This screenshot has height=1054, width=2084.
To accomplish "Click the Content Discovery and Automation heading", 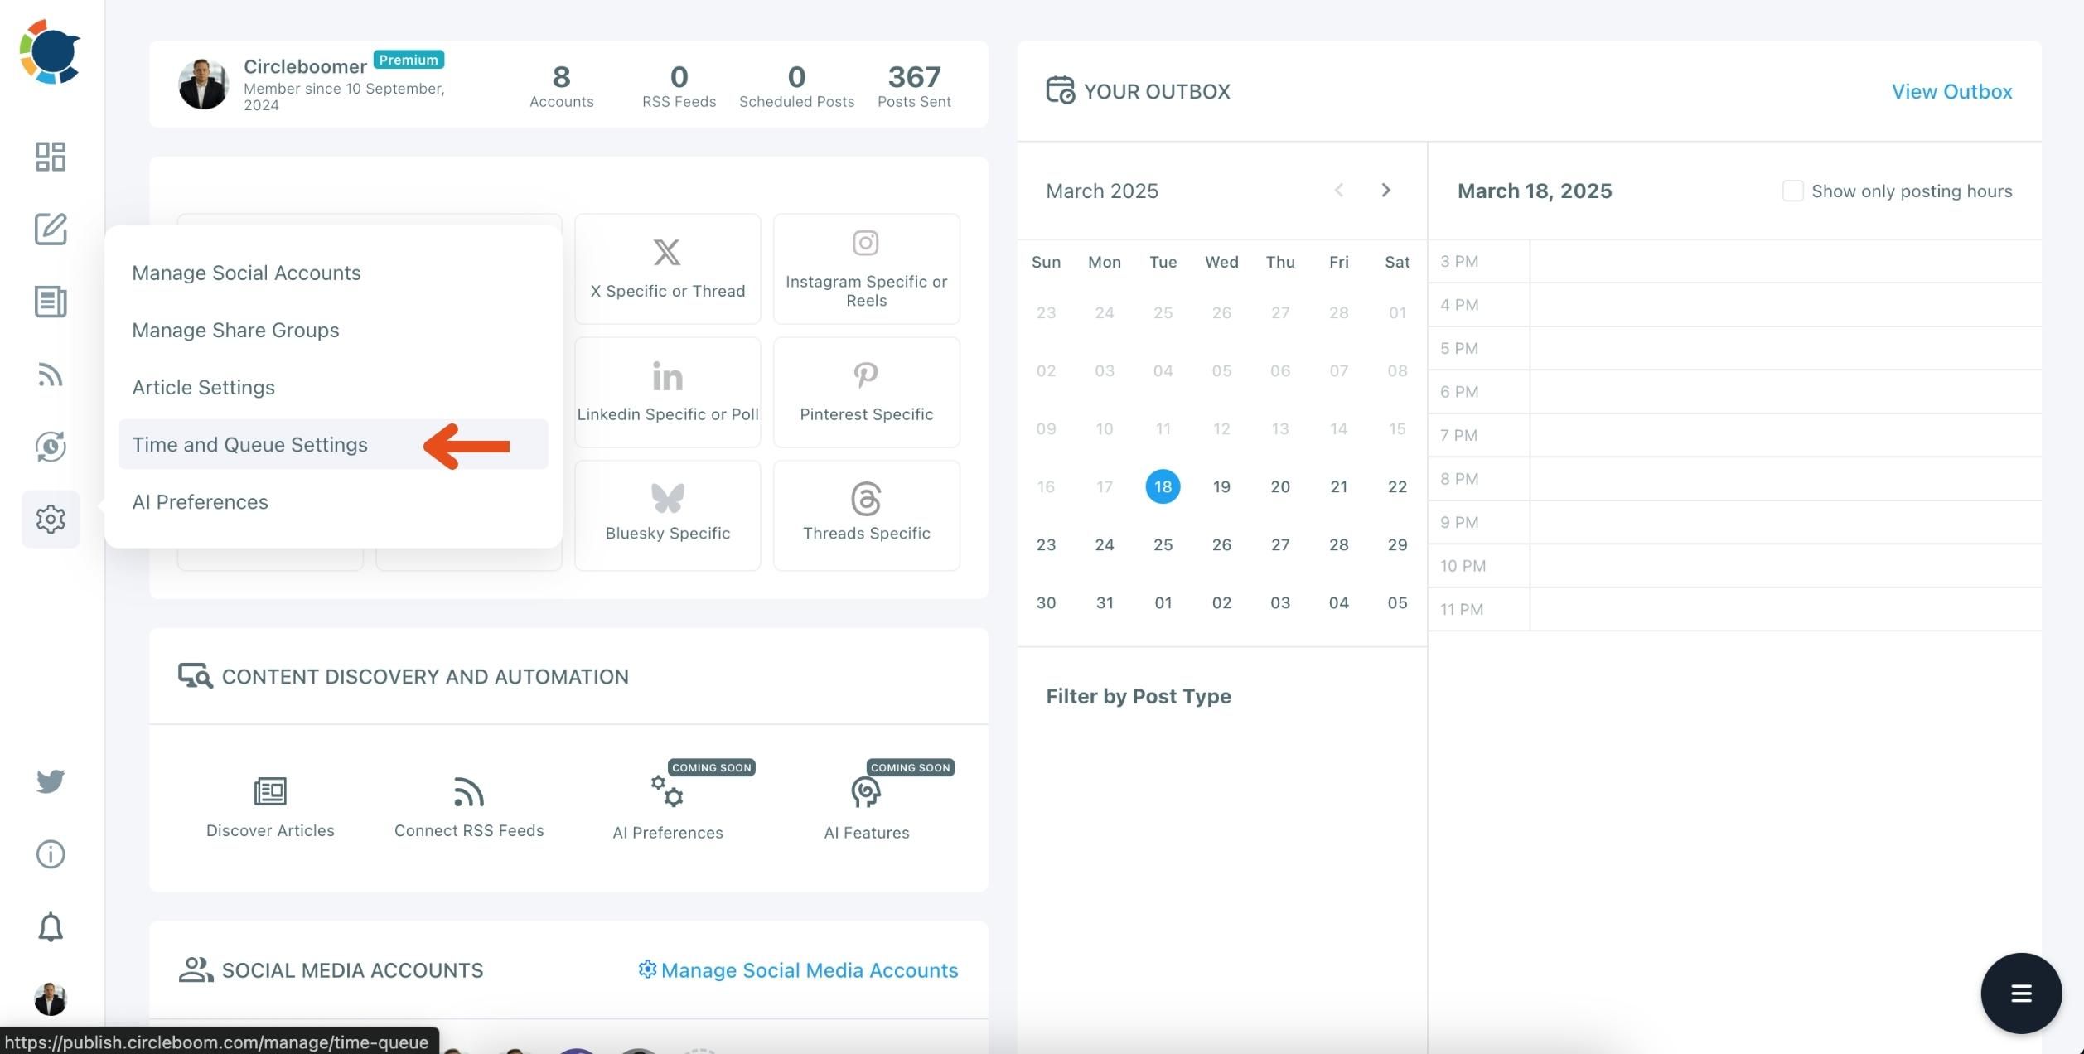I will pyautogui.click(x=425, y=676).
